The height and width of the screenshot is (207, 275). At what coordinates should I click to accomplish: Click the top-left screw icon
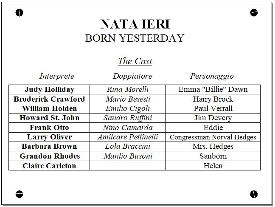[19, 13]
